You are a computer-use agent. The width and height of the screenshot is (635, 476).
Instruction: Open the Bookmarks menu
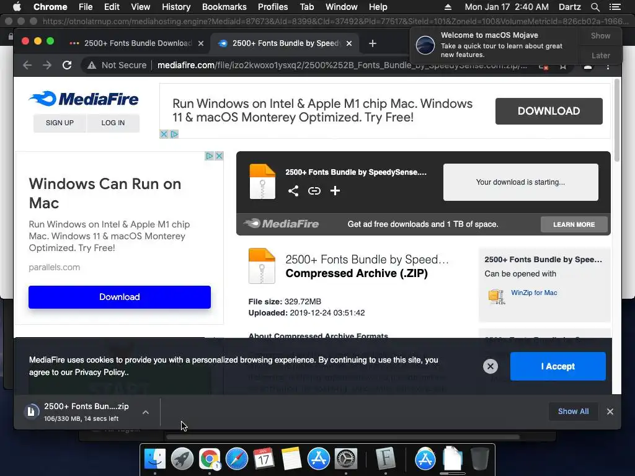click(224, 7)
